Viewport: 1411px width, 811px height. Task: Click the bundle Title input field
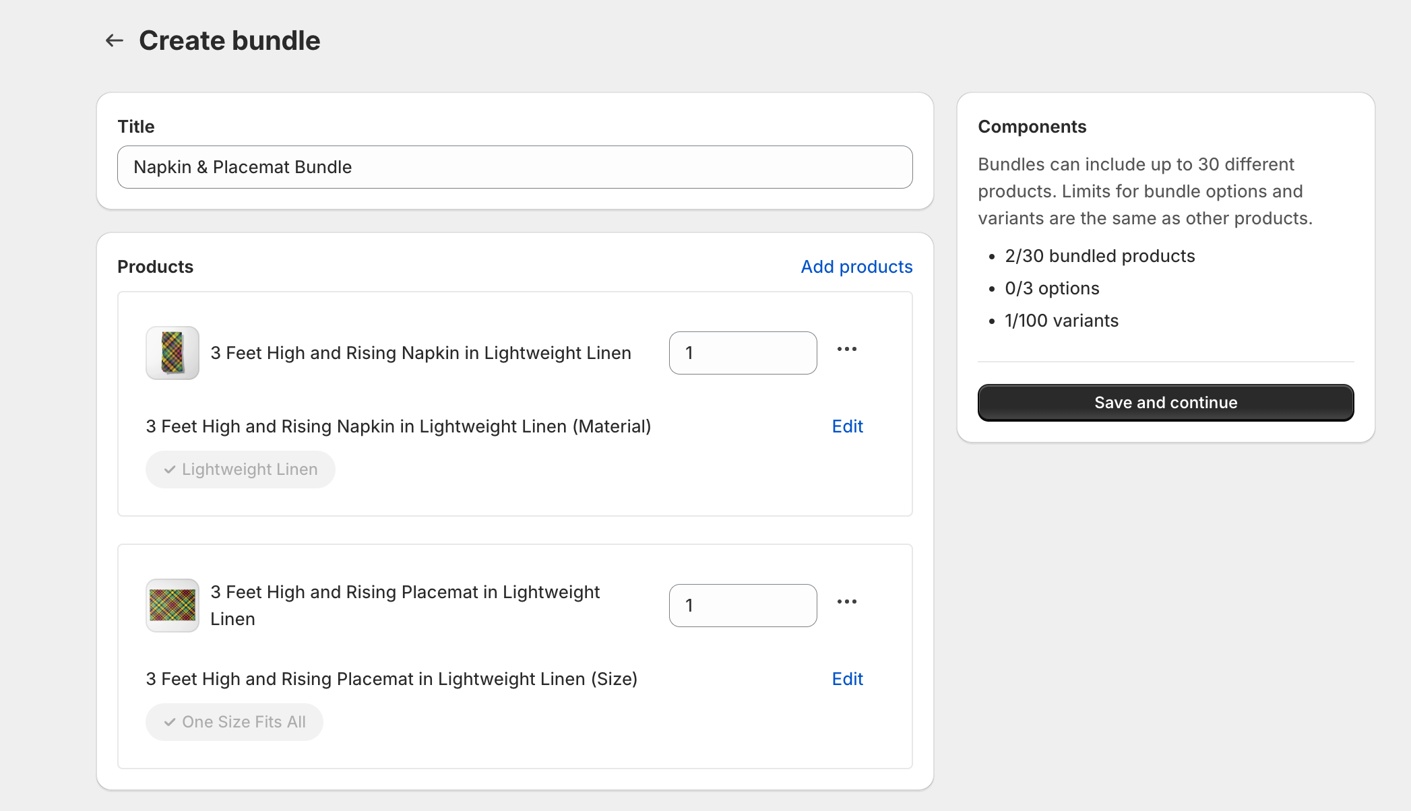(x=515, y=167)
